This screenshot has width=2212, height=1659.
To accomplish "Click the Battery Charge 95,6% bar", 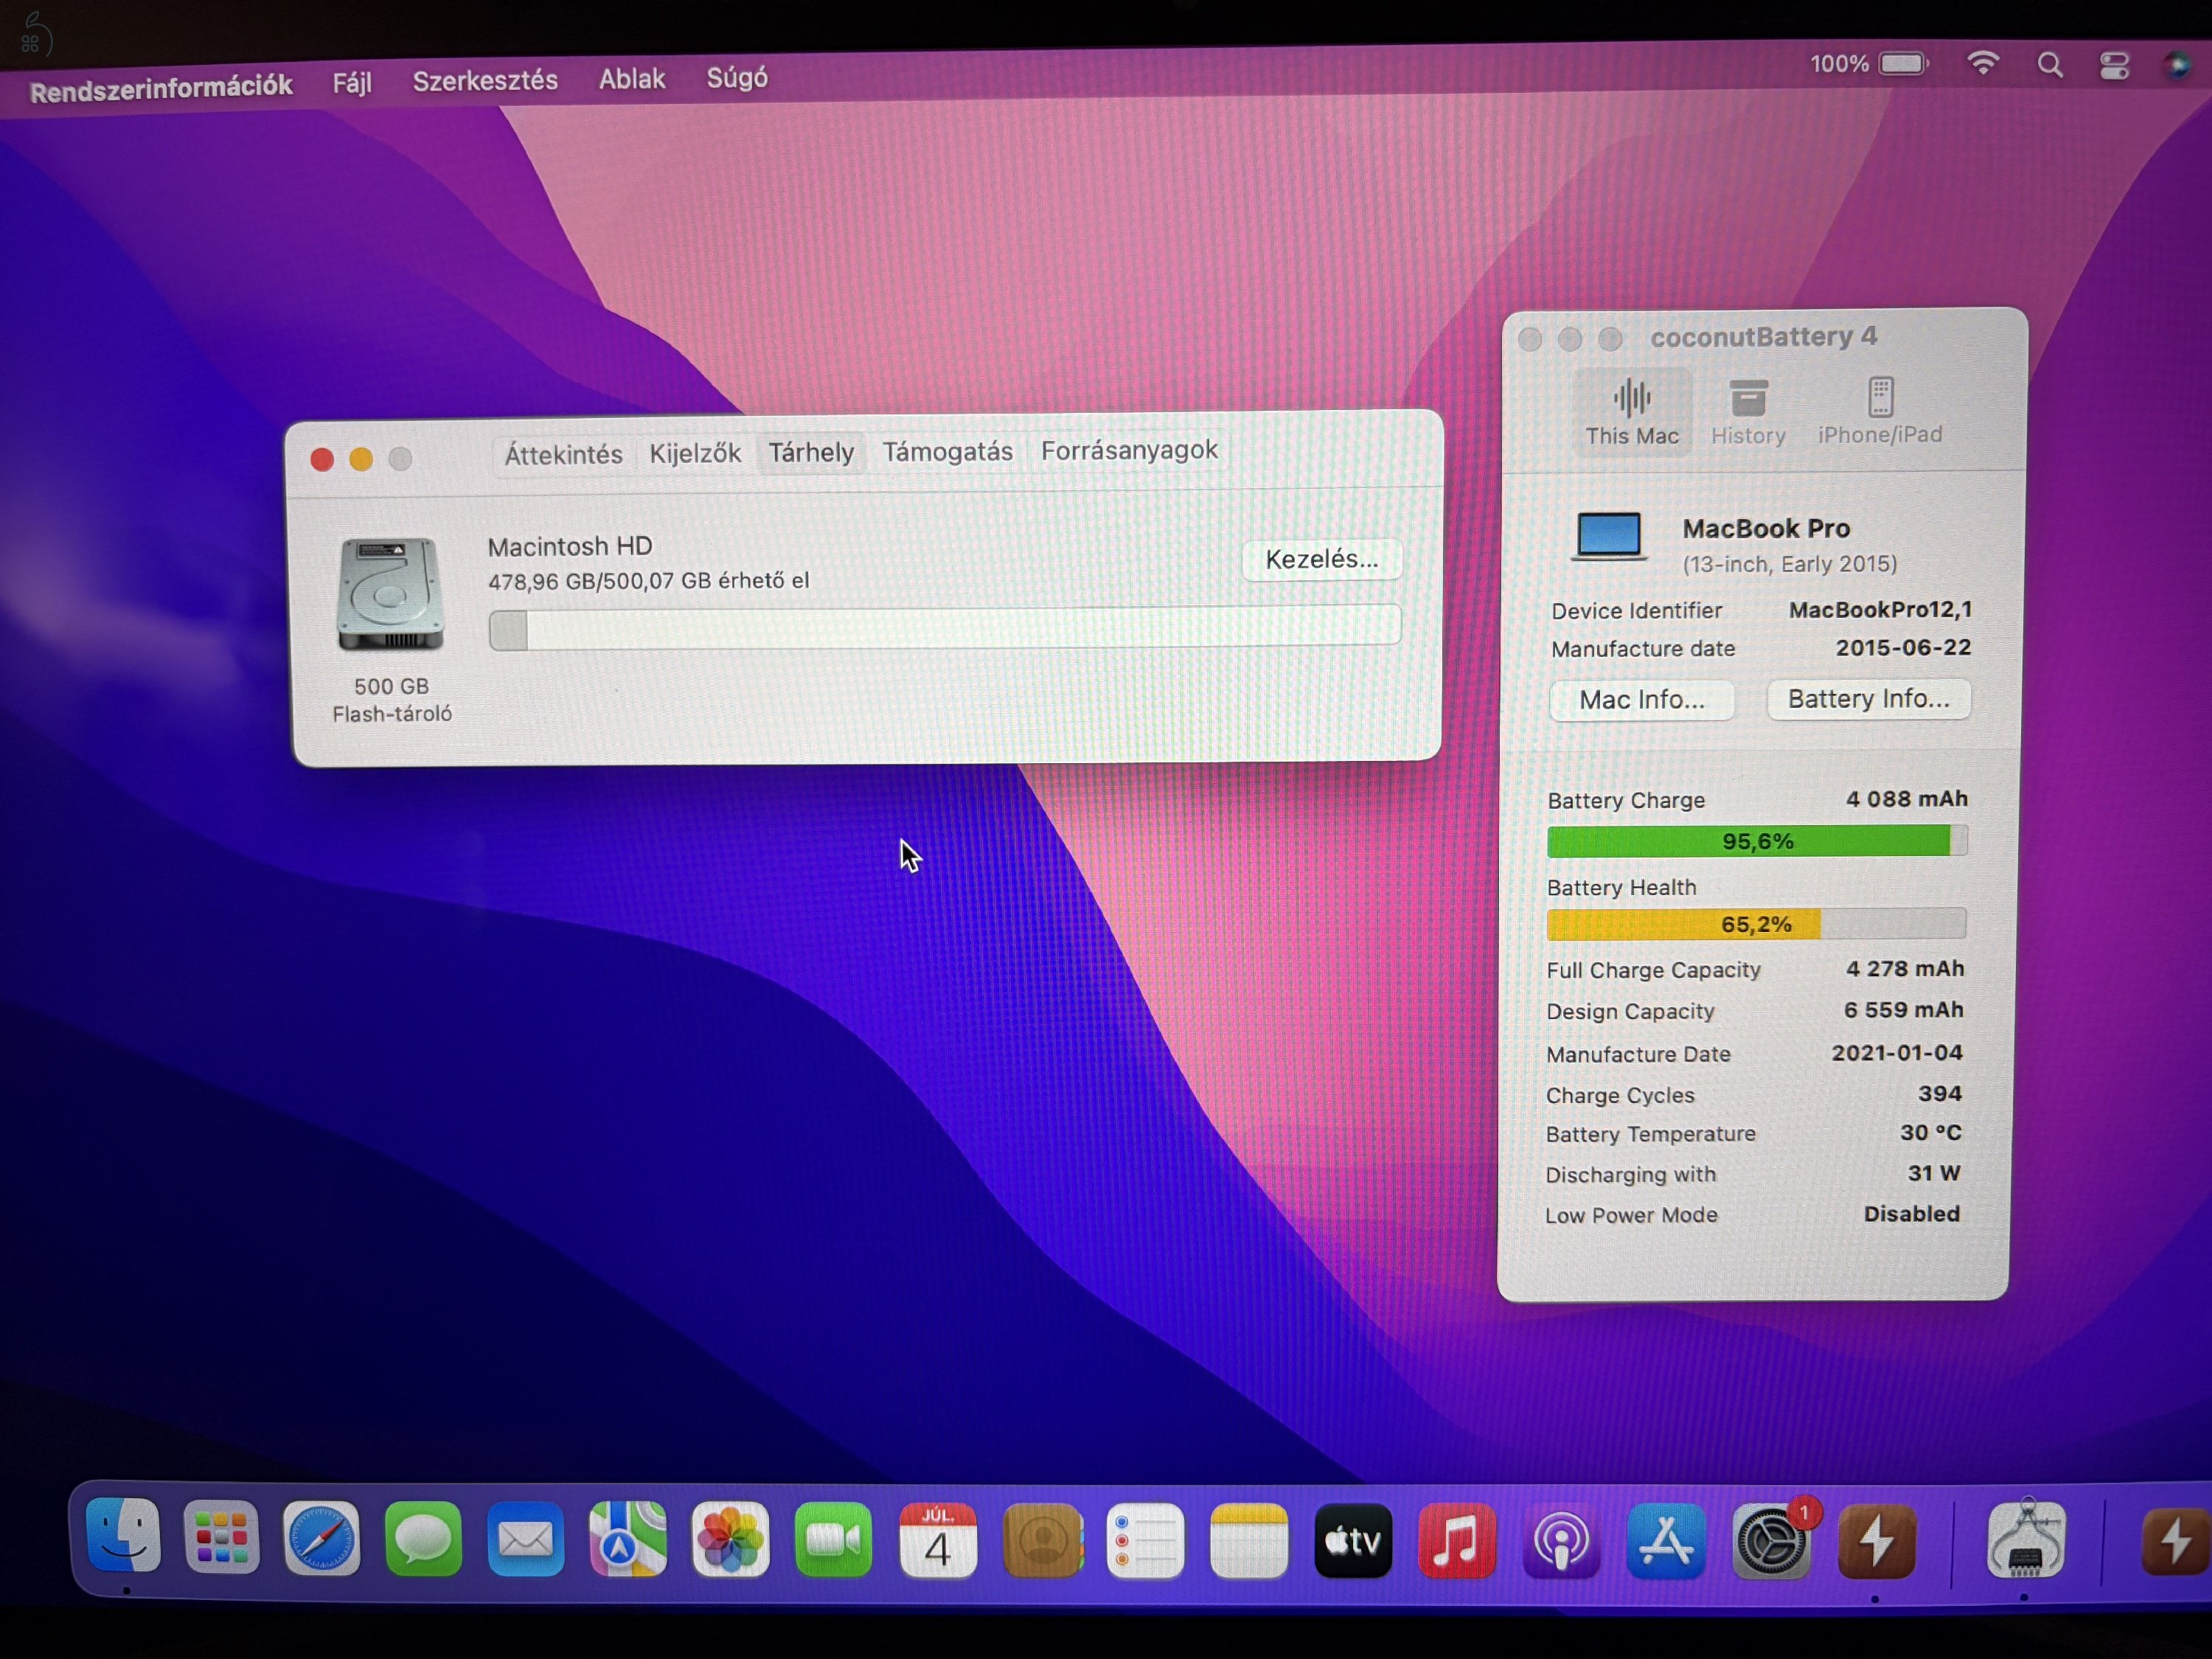I will click(x=1757, y=840).
